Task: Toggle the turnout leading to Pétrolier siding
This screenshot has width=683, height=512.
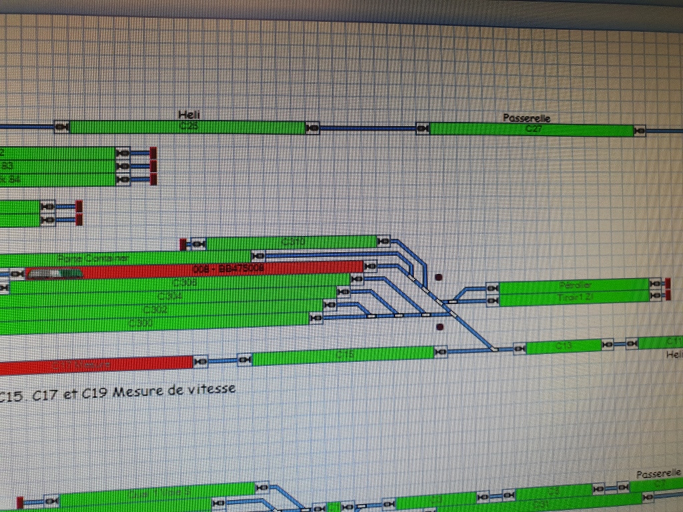Action: click(453, 301)
